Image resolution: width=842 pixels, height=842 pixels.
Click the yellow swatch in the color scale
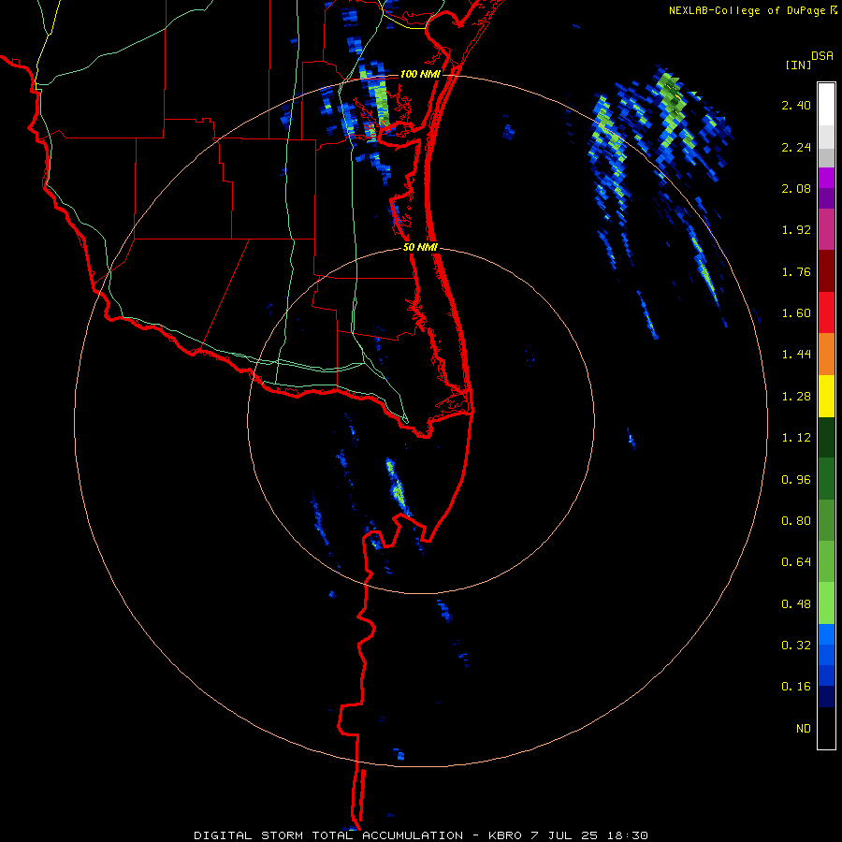[826, 397]
